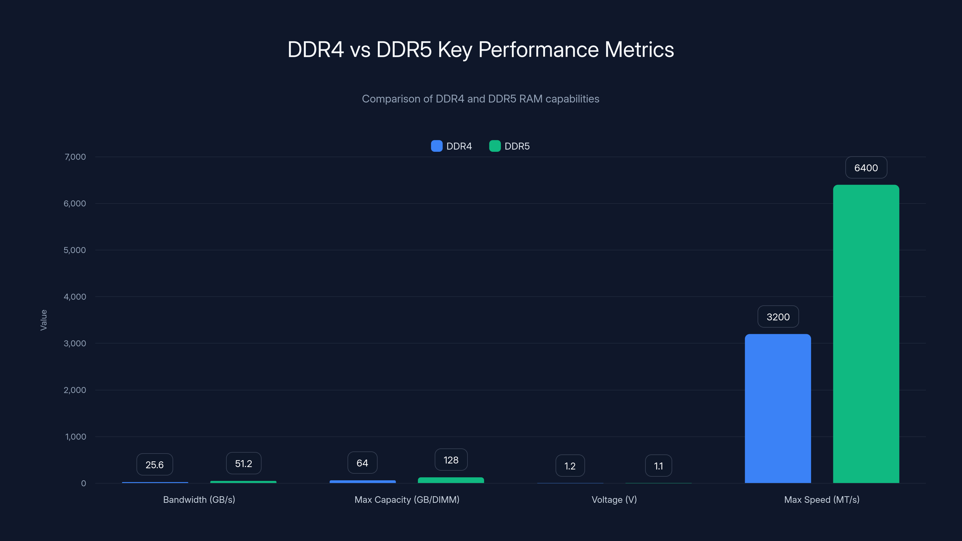Click the 1,000 y-axis tick
The height and width of the screenshot is (541, 962).
pos(75,437)
